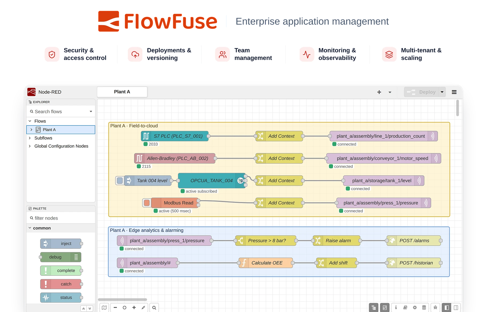Reset workspace zoom with circle button
The height and width of the screenshot is (312, 487).
coord(124,308)
